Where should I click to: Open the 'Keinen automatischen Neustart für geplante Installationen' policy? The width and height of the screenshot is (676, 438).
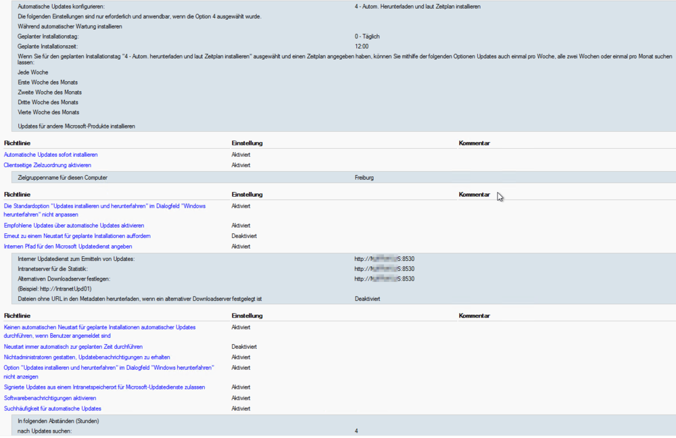pyautogui.click(x=99, y=327)
